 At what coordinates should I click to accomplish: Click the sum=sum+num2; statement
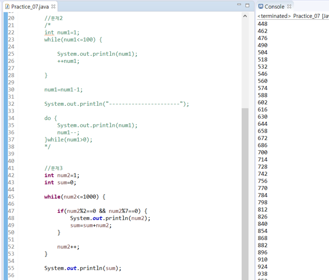point(91,225)
